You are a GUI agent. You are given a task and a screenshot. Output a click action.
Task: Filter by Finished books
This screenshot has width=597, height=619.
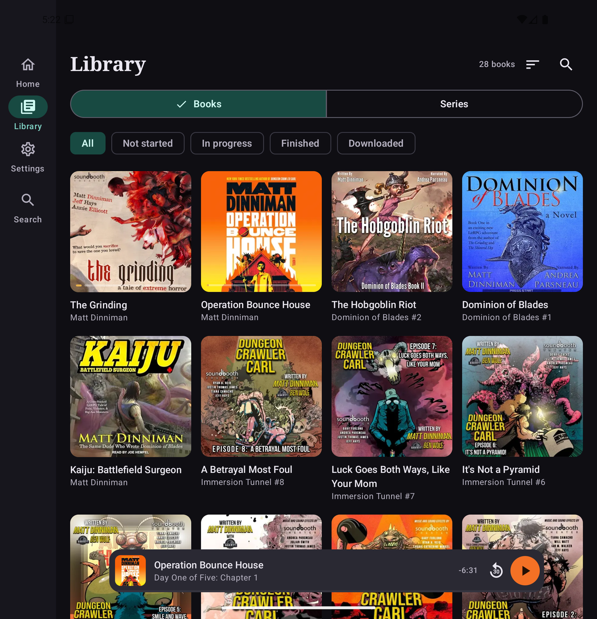click(300, 143)
